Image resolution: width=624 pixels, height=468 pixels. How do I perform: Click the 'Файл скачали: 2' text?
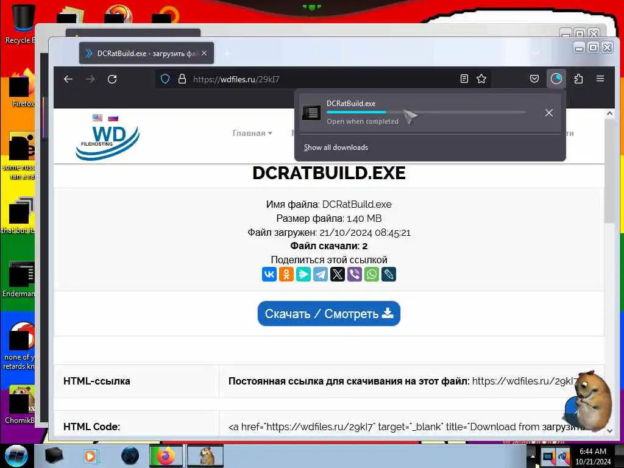coord(328,246)
